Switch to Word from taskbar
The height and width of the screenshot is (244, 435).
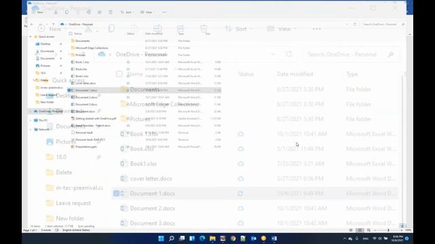(274, 239)
